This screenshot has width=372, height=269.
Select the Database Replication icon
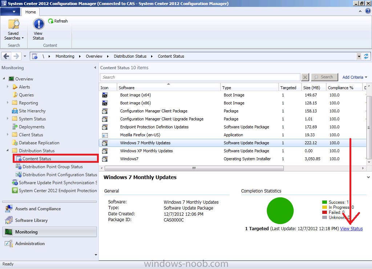pyautogui.click(x=15, y=142)
